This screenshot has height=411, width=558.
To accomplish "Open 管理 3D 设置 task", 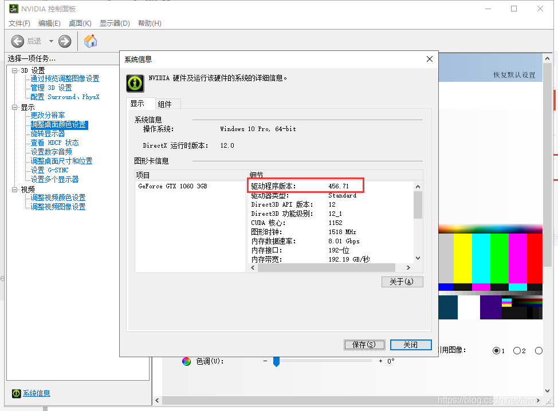I will 51,88.
